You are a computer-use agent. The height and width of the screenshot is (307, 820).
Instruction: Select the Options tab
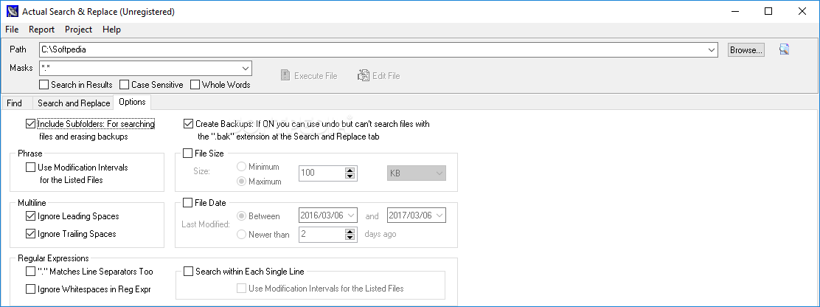coord(132,102)
